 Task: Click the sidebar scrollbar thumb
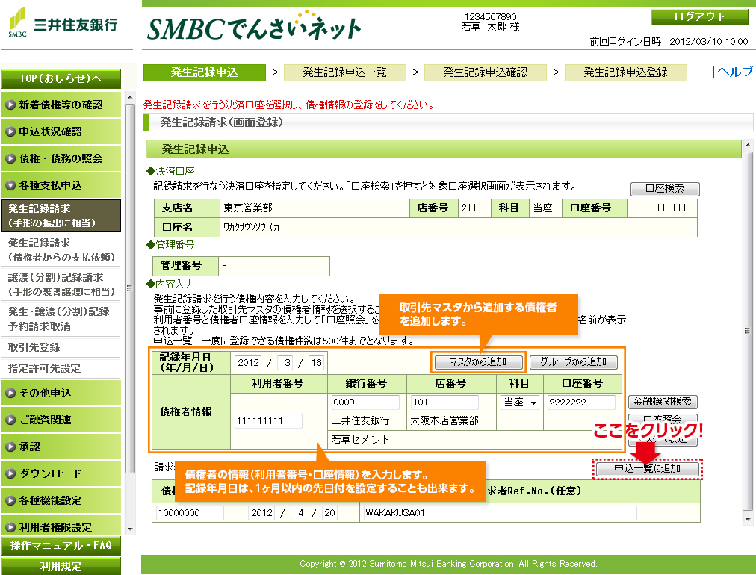[130, 288]
